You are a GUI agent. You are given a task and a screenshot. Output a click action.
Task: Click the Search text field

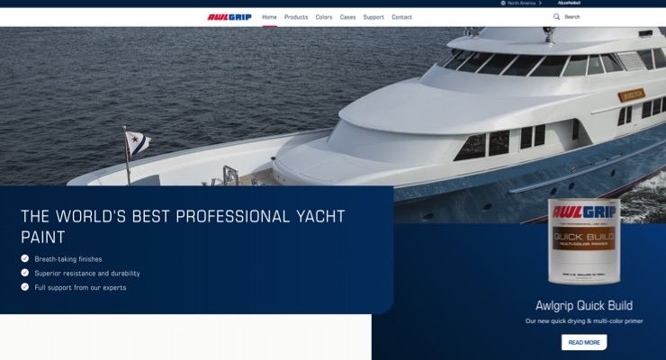[x=572, y=16]
